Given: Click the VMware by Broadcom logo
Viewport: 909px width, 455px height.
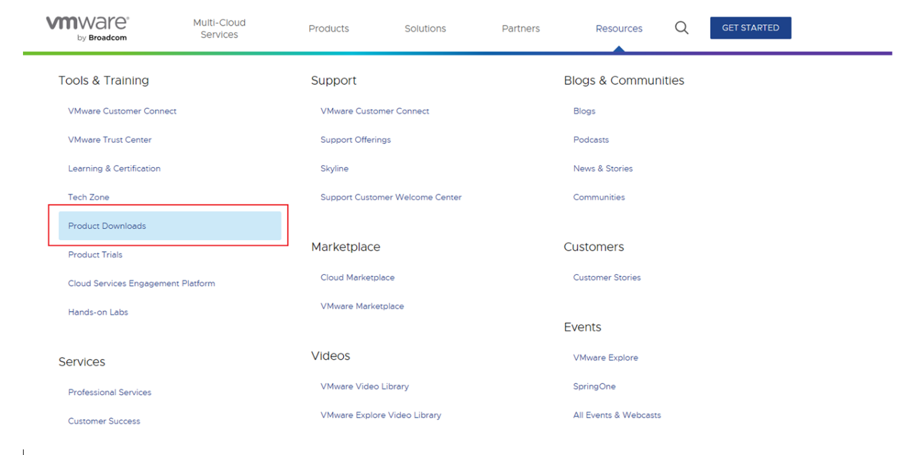Looking at the screenshot, I should [87, 28].
